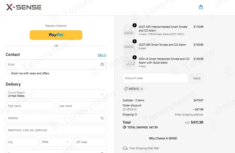
Task: Pay with PayPal express checkout
Action: pos(56,35)
